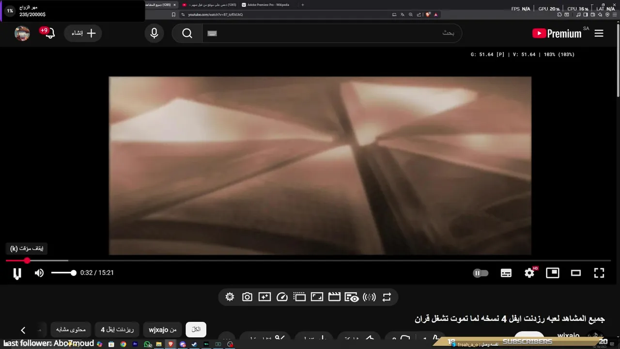This screenshot has width=620, height=349.
Task: Click the current time 0:32 / 15:21
Action: click(x=97, y=273)
